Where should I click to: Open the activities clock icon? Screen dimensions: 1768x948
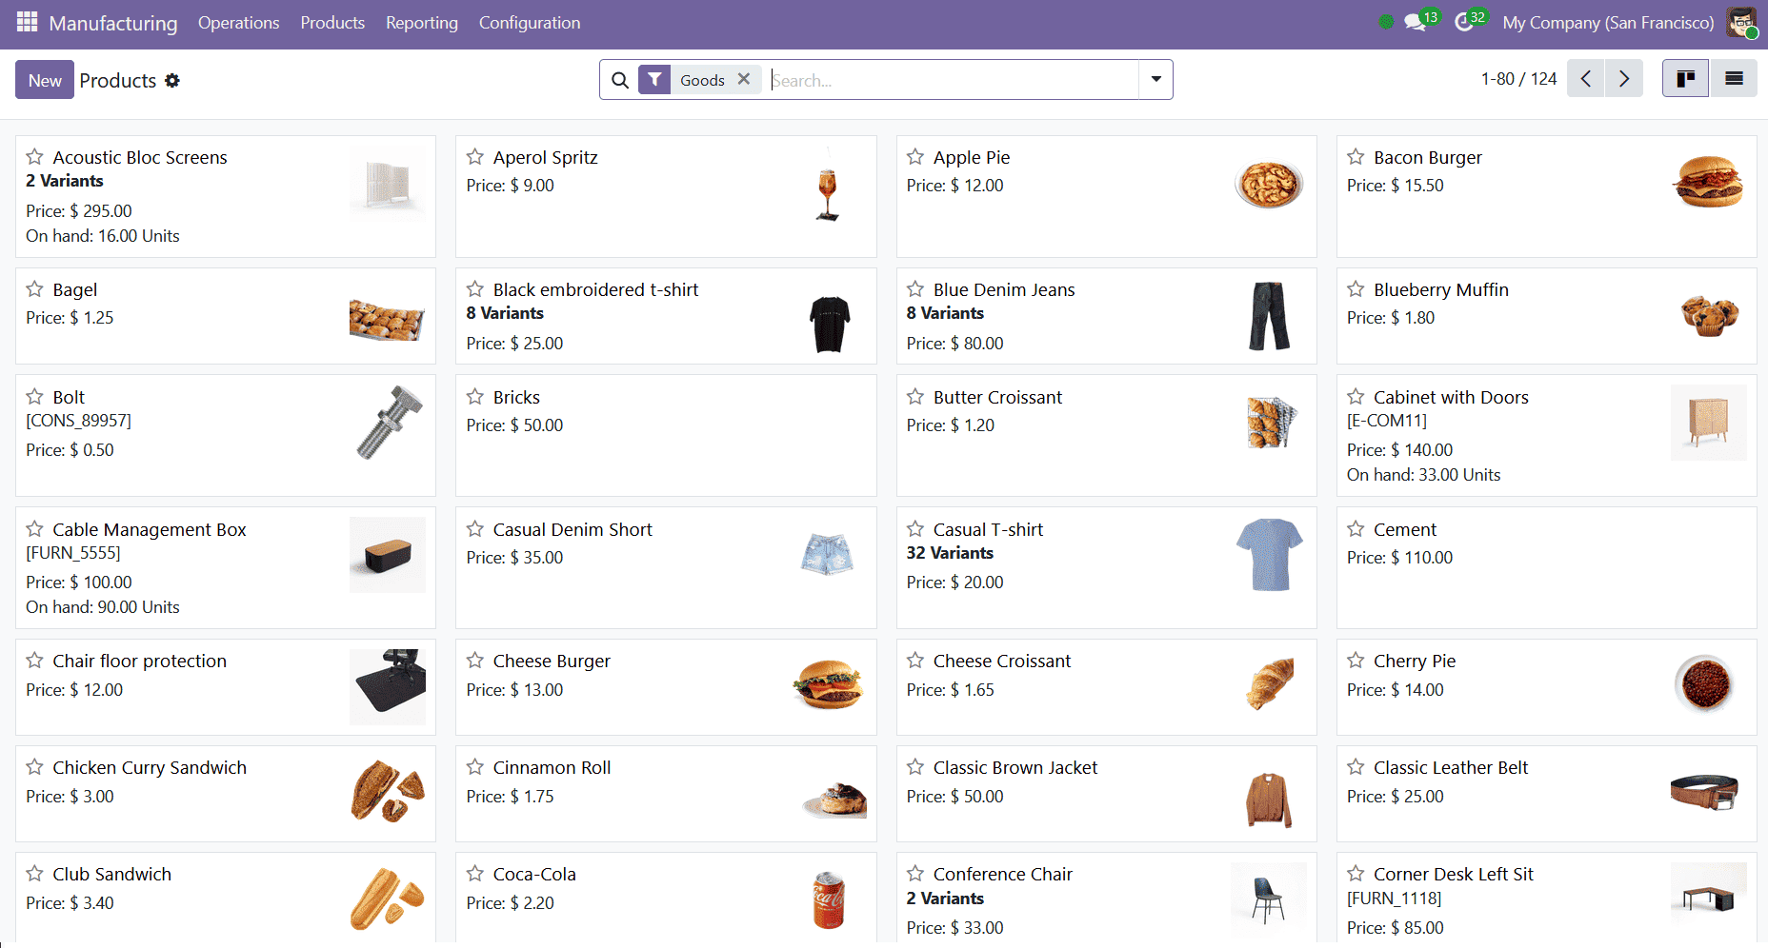(x=1464, y=23)
